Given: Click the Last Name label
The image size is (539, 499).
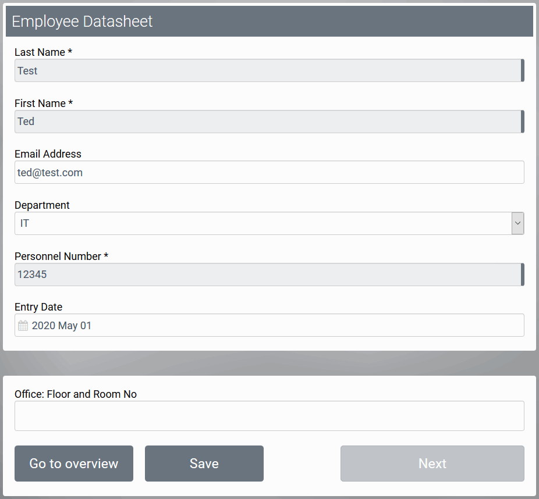Looking at the screenshot, I should pyautogui.click(x=43, y=52).
